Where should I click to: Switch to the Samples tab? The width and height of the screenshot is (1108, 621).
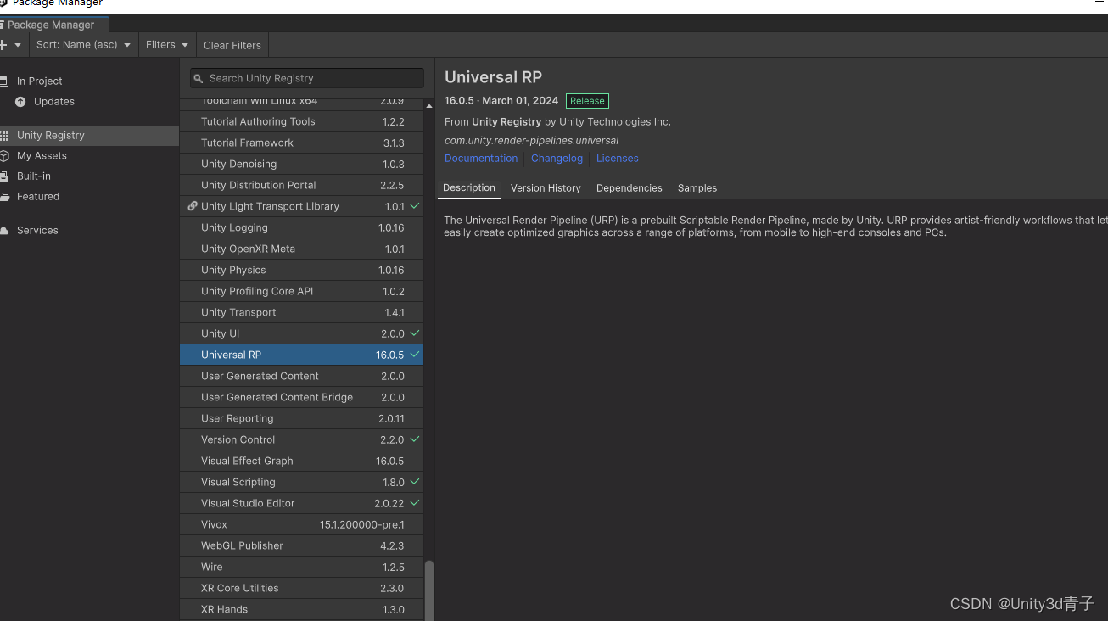[x=697, y=188]
